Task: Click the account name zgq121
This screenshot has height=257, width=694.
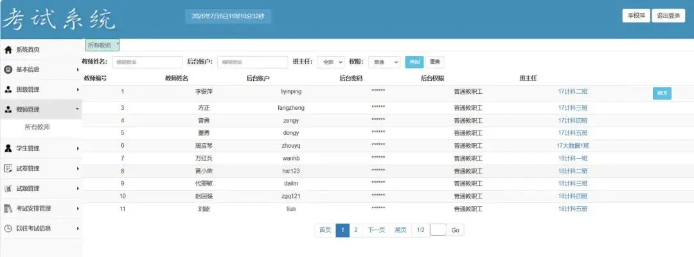Action: click(291, 197)
